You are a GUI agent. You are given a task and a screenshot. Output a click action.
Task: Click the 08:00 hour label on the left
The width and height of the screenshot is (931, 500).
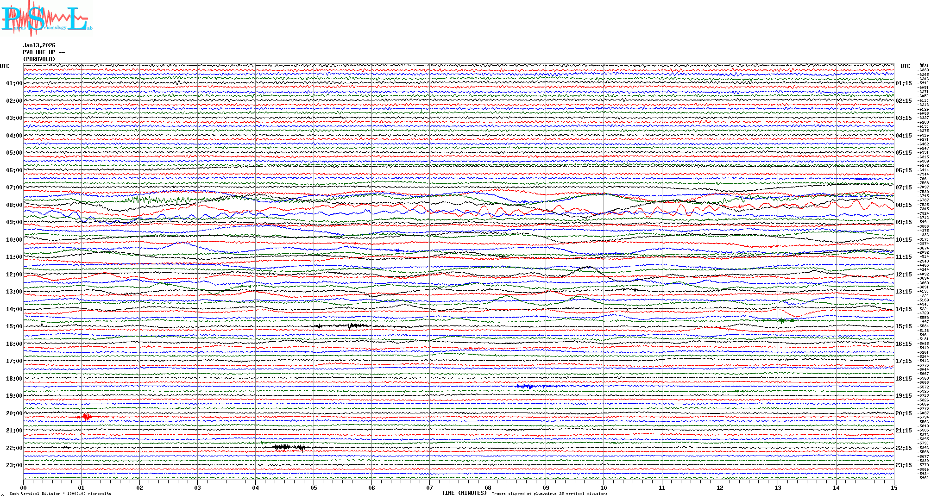(14, 205)
